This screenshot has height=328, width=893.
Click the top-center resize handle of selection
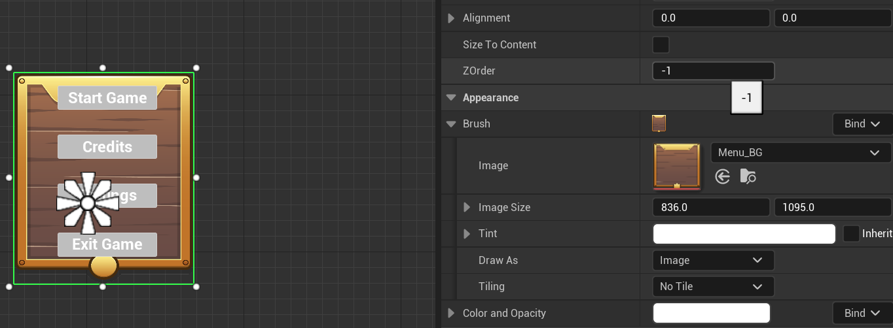pos(103,67)
